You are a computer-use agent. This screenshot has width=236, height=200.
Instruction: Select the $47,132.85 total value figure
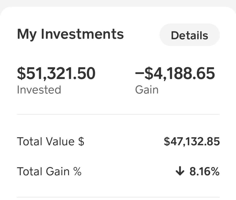(x=192, y=141)
